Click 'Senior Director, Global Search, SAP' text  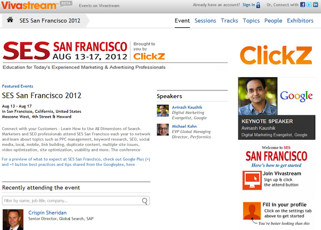point(61,219)
